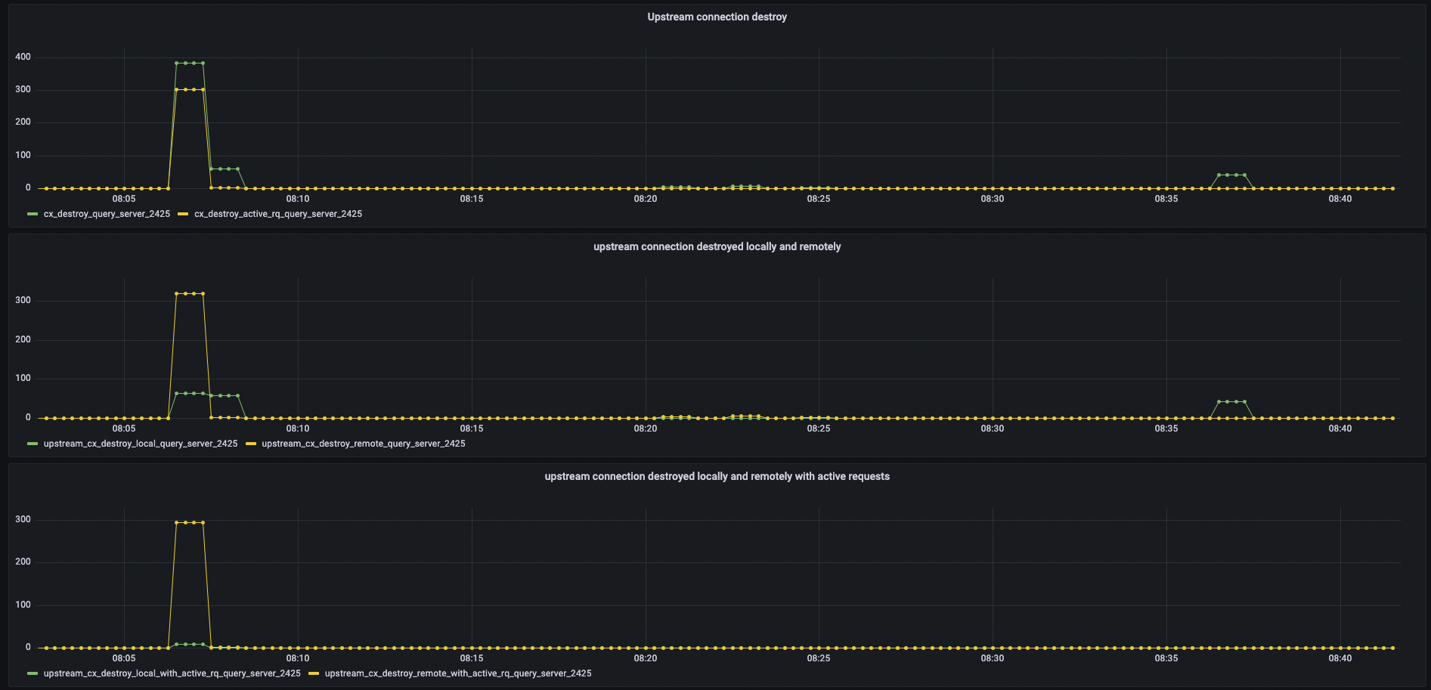Image resolution: width=1431 pixels, height=690 pixels.
Task: Click the 08:30 axis label in middle chart
Action: click(993, 429)
